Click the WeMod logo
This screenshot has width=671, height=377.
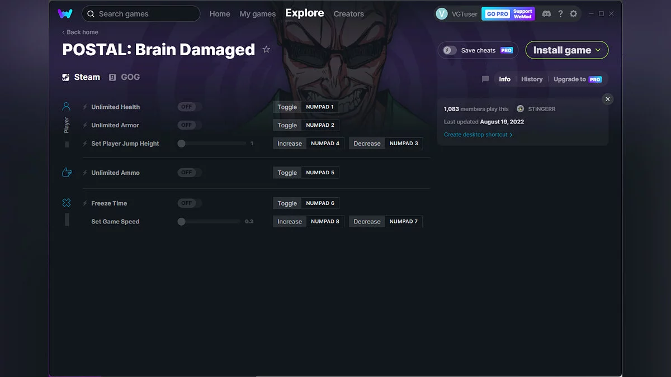tap(65, 13)
